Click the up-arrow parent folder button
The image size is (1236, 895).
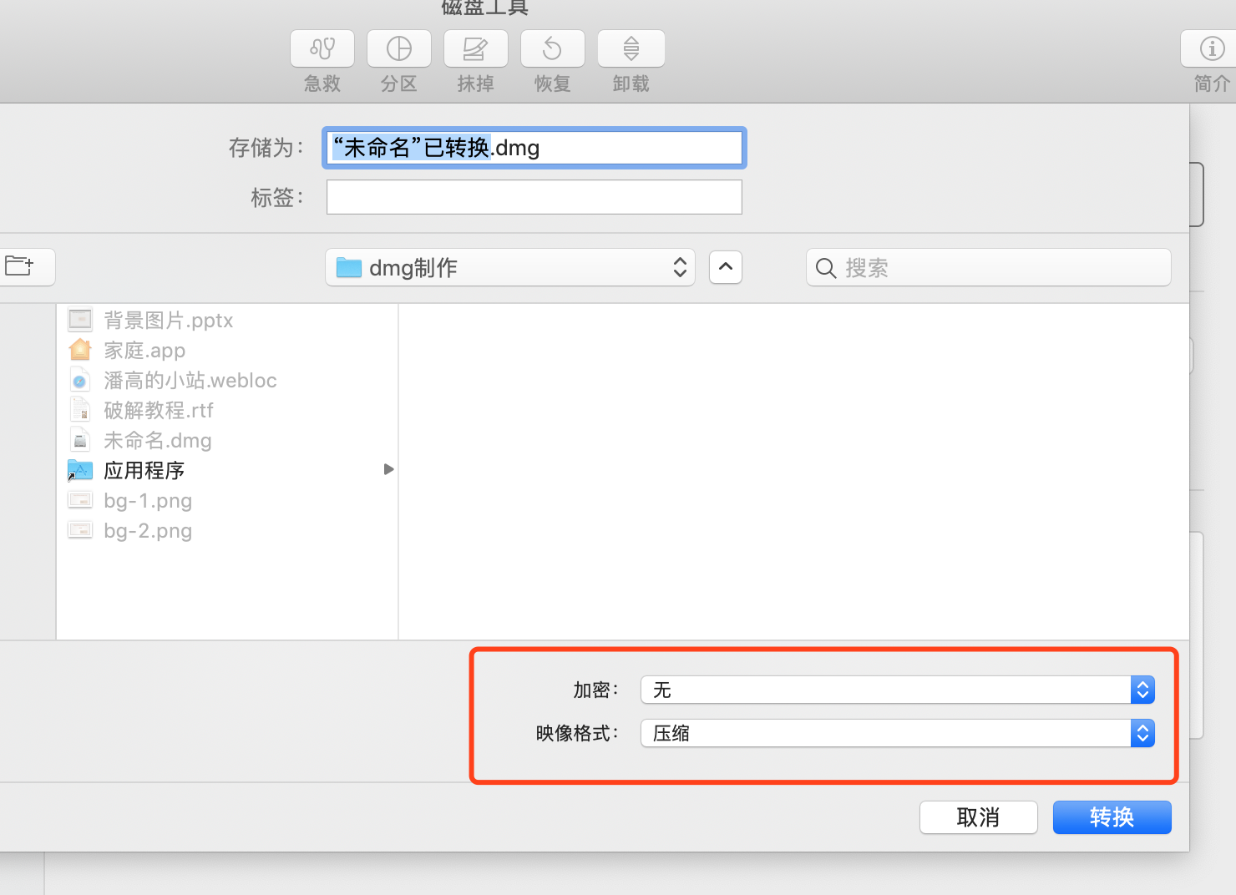[725, 267]
